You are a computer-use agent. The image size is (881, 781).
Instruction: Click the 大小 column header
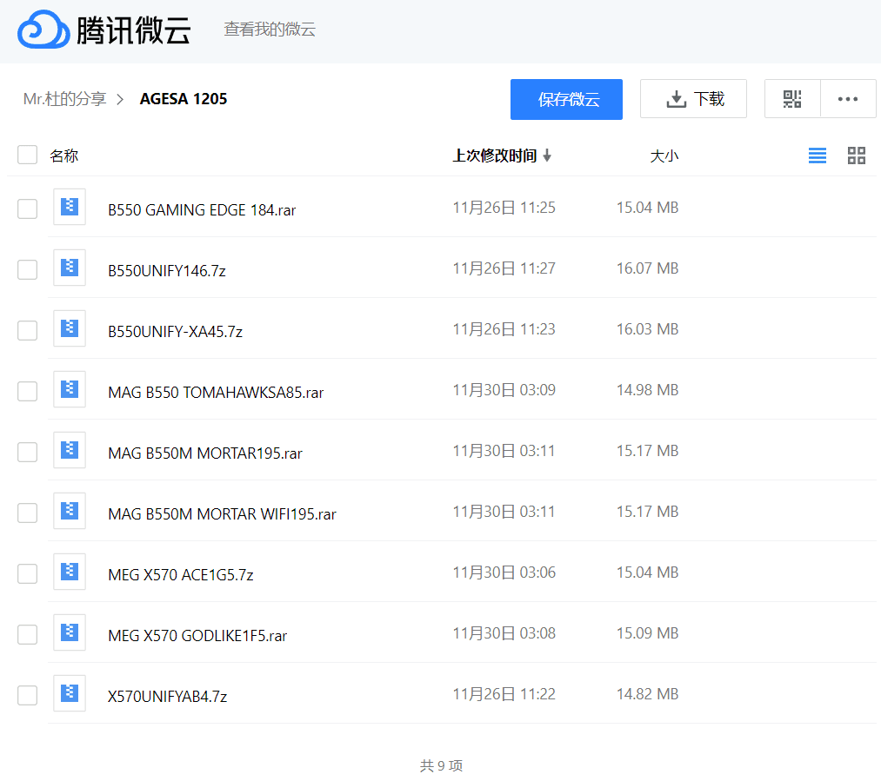[664, 156]
